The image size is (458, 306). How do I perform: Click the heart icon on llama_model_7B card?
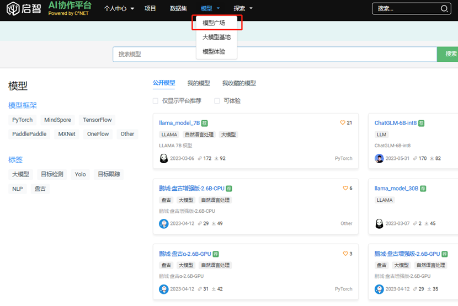coord(343,123)
